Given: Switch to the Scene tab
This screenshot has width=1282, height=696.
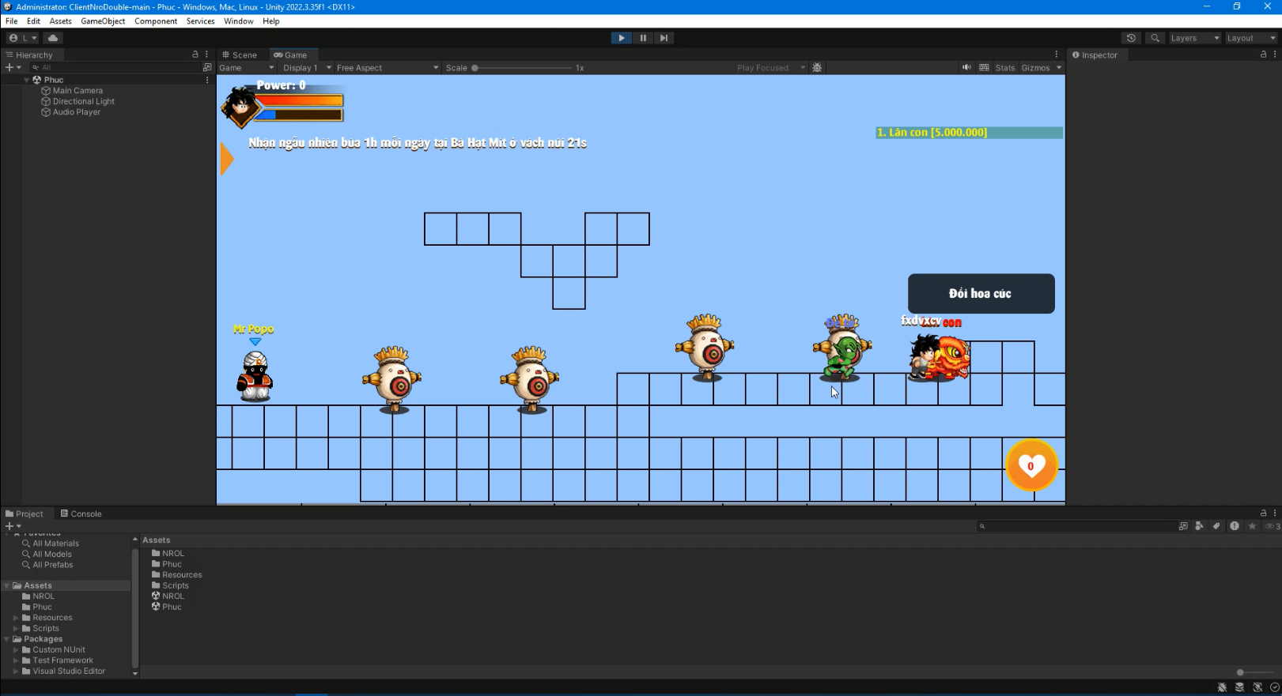Looking at the screenshot, I should pos(240,55).
